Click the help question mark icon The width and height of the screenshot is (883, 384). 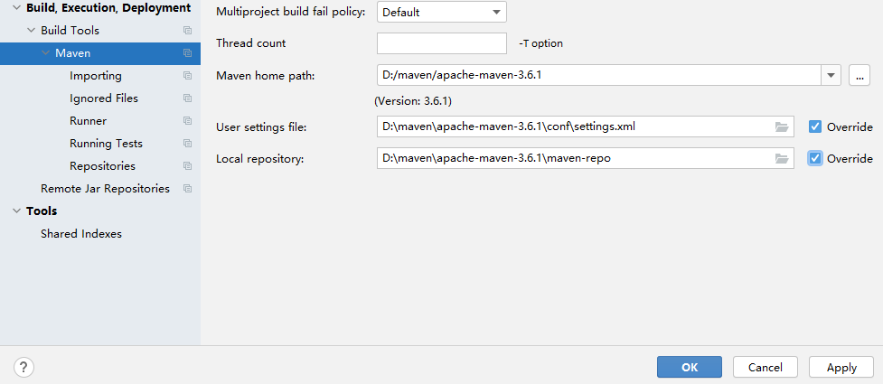(x=24, y=367)
